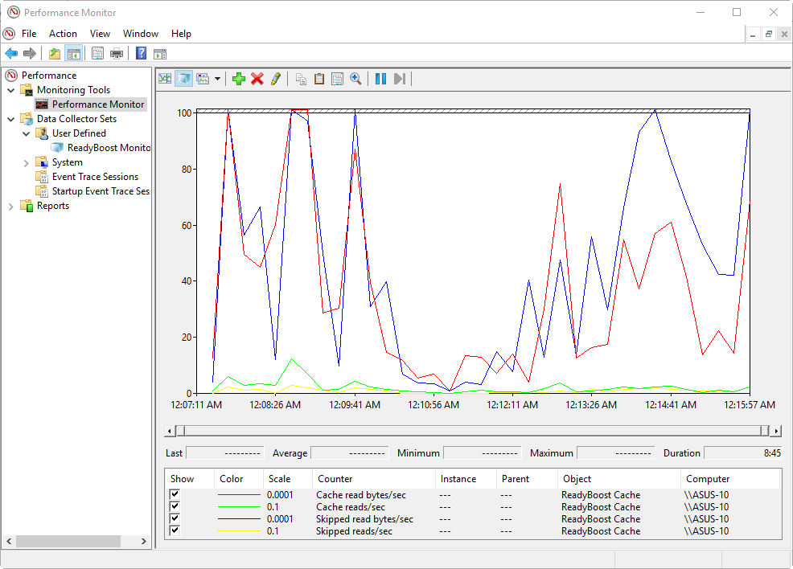Click the printer icon in the top toolbar

point(117,54)
